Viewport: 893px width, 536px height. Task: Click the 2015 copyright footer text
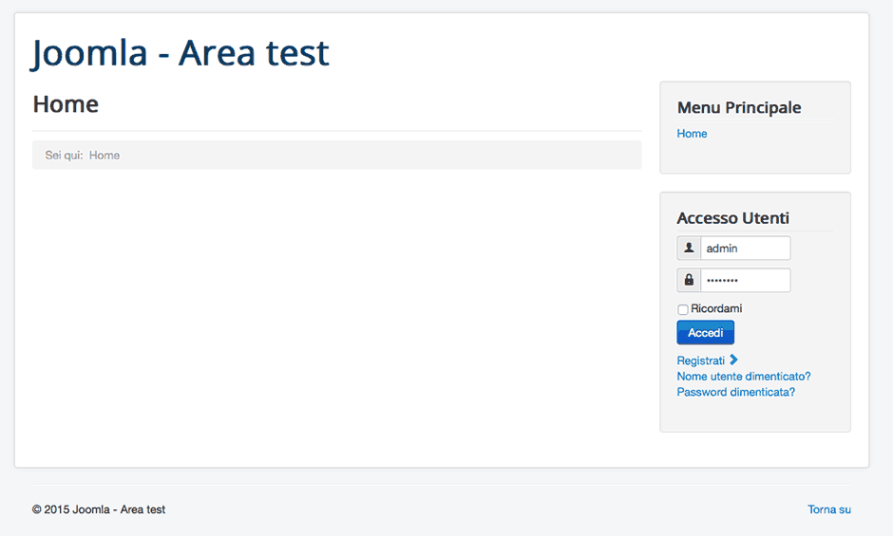tap(99, 509)
